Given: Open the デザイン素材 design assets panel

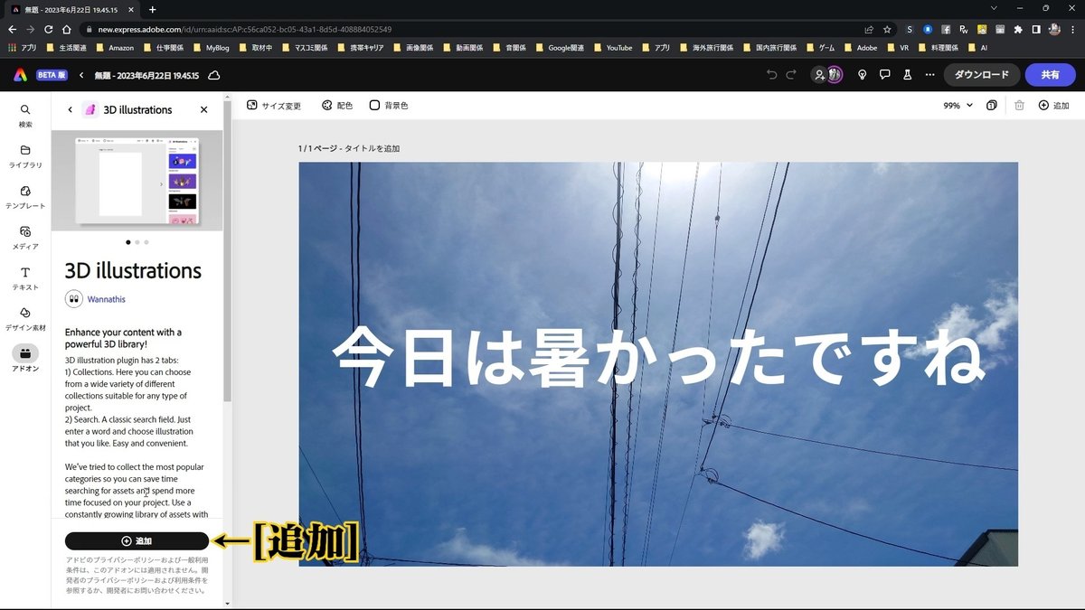Looking at the screenshot, I should 25,318.
